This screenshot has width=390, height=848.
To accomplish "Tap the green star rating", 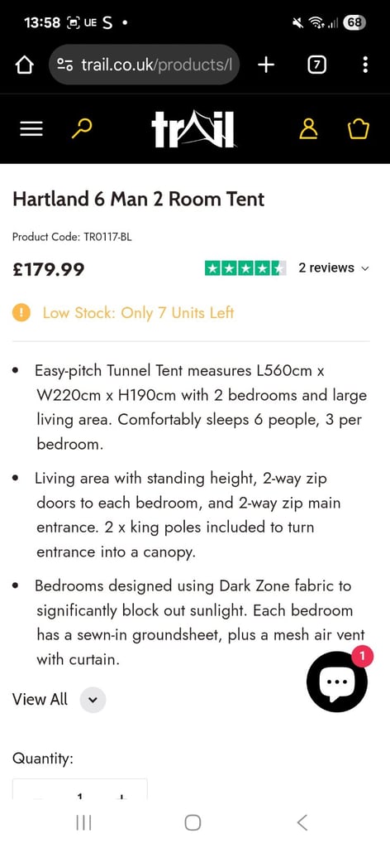I will (x=245, y=268).
